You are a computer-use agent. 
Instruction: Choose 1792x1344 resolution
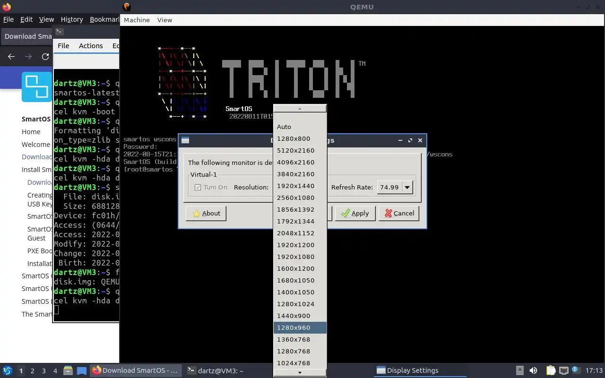(300, 221)
